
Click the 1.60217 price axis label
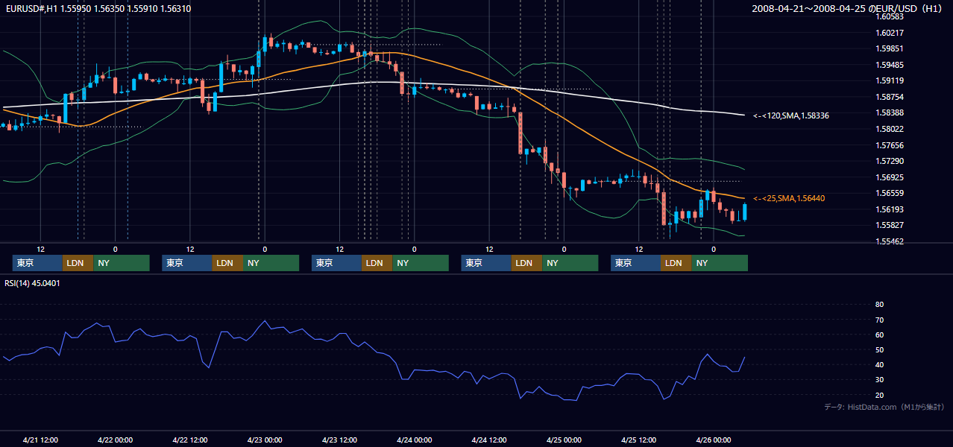click(x=890, y=33)
